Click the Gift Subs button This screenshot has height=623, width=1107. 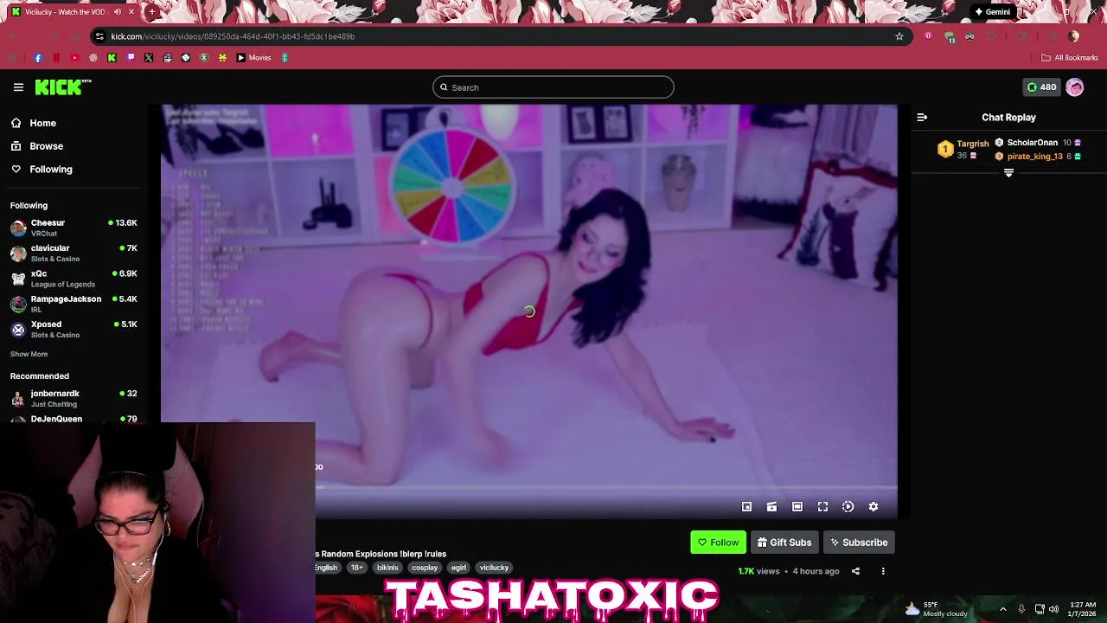pyautogui.click(x=784, y=543)
